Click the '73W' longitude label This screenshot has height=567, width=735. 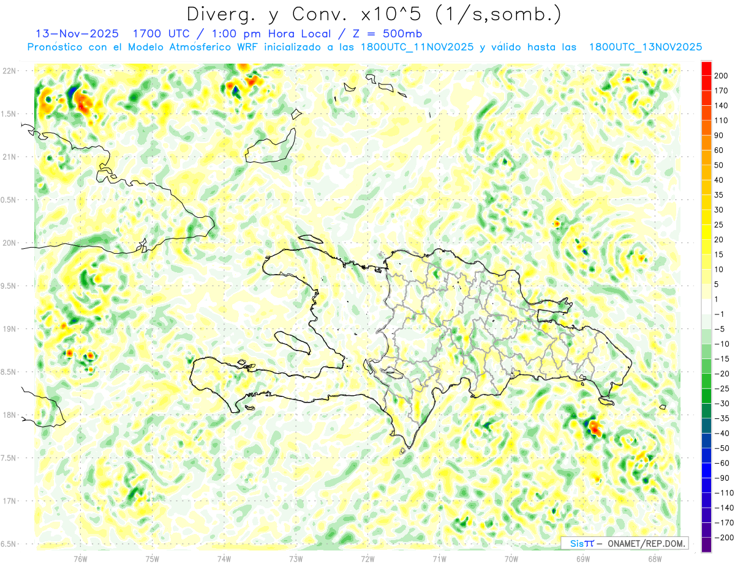[x=296, y=559]
